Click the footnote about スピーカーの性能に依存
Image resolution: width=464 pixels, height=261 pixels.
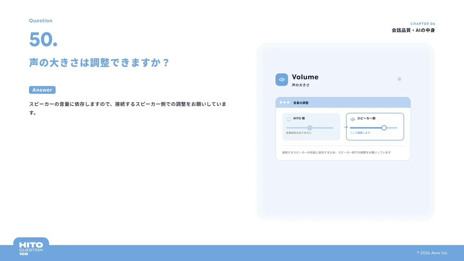(336, 153)
